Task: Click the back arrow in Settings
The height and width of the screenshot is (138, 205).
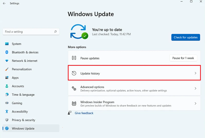Action: (4, 3)
